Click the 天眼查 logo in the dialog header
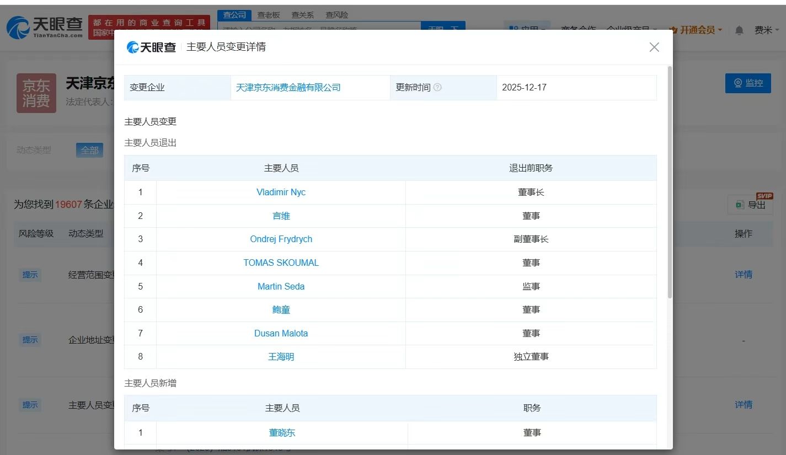Screen dimensions: 786x455 coord(151,47)
